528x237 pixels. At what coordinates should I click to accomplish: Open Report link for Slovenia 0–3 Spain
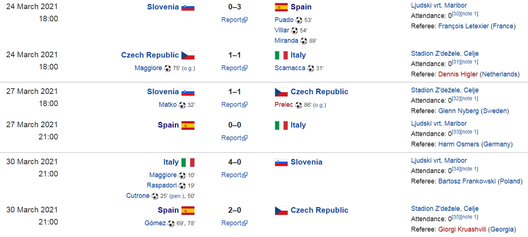pyautogui.click(x=234, y=20)
